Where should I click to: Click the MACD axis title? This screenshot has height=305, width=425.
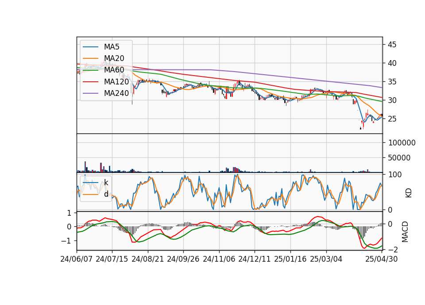tap(405, 232)
